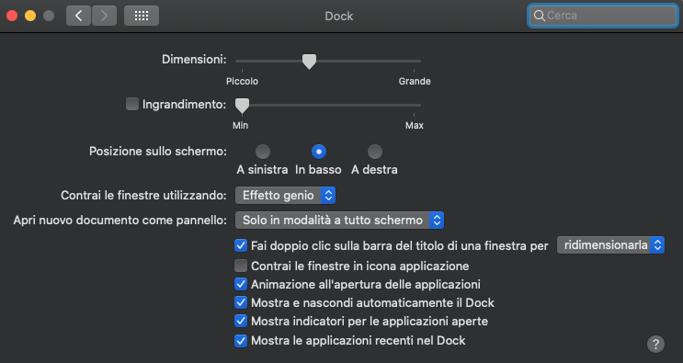
Task: Go forward with the right chevron button
Action: click(104, 17)
